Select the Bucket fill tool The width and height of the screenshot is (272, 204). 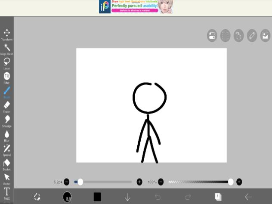tap(7, 165)
